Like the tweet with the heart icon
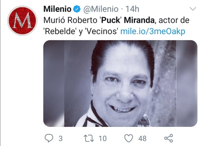Image resolution: width=204 pixels, height=146 pixels. (128, 138)
